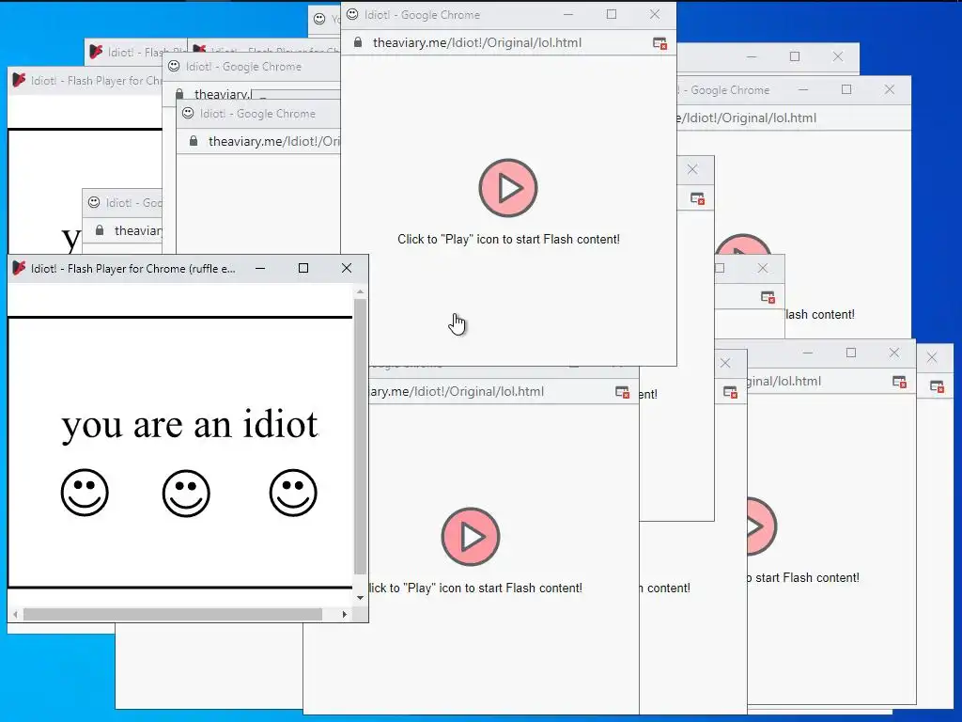Minimize the window showing ginal/lol.html address
The width and height of the screenshot is (962, 722).
[x=807, y=353]
